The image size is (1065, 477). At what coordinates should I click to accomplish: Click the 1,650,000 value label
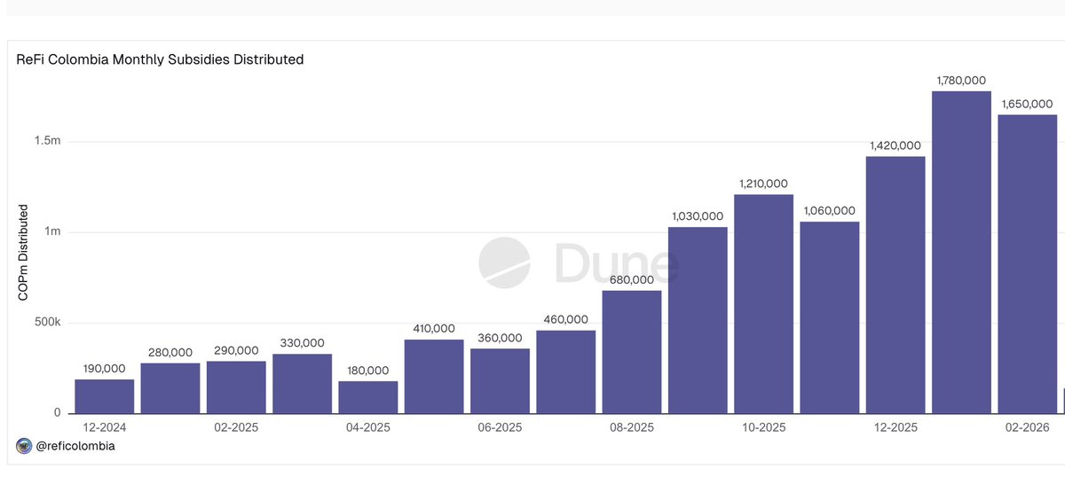coord(1027,104)
